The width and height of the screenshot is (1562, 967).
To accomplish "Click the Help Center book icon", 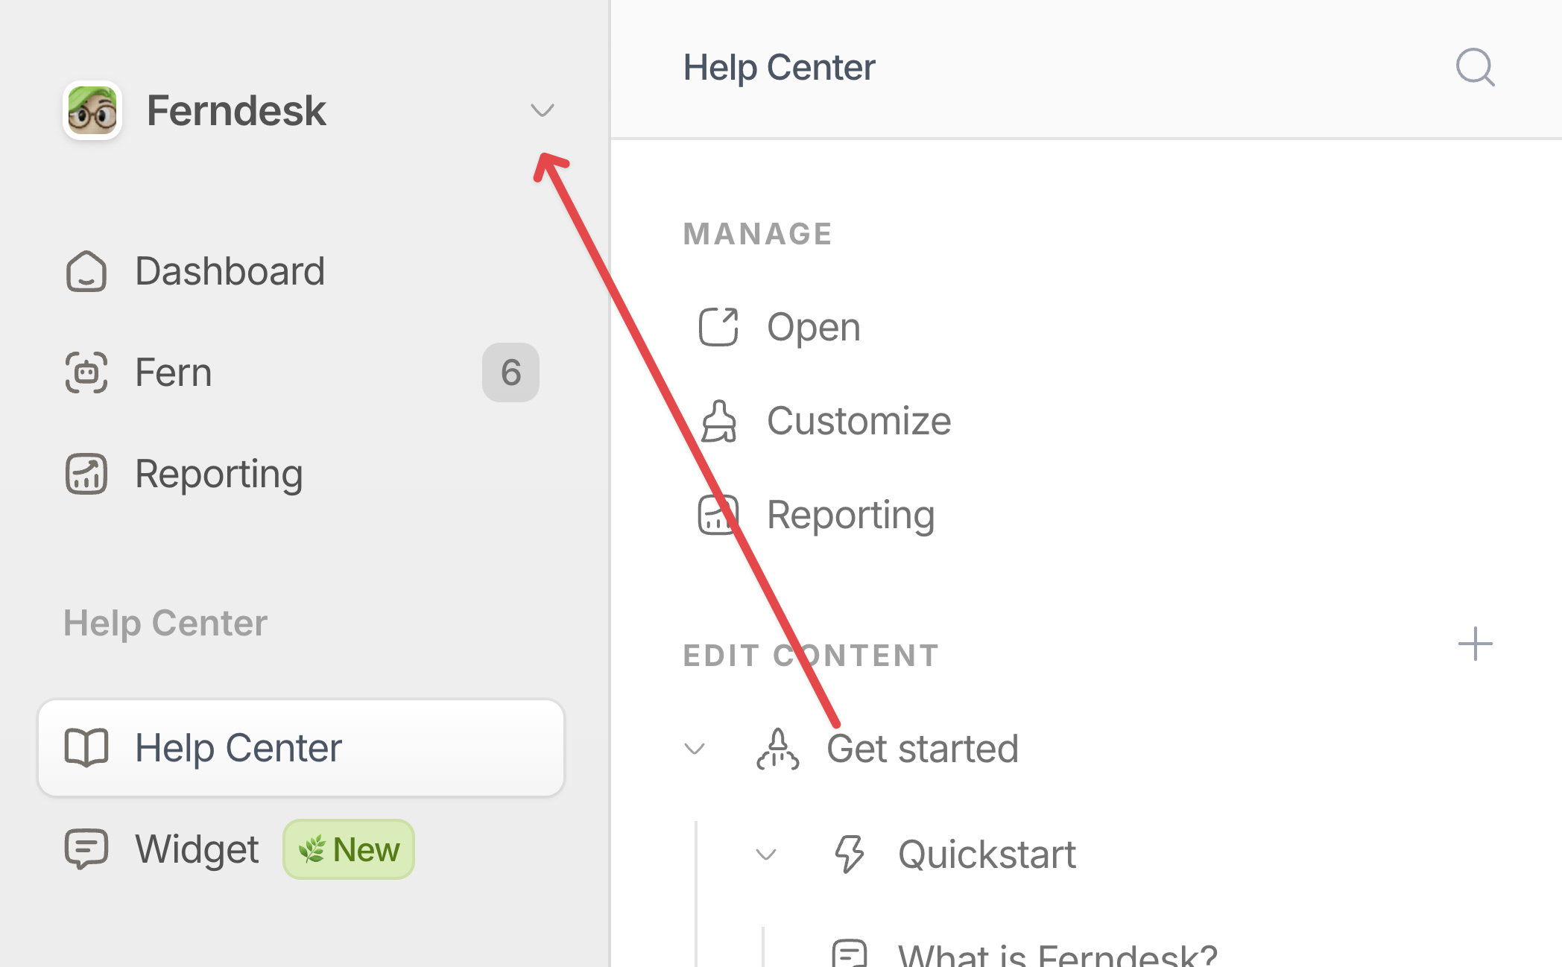I will pos(86,747).
